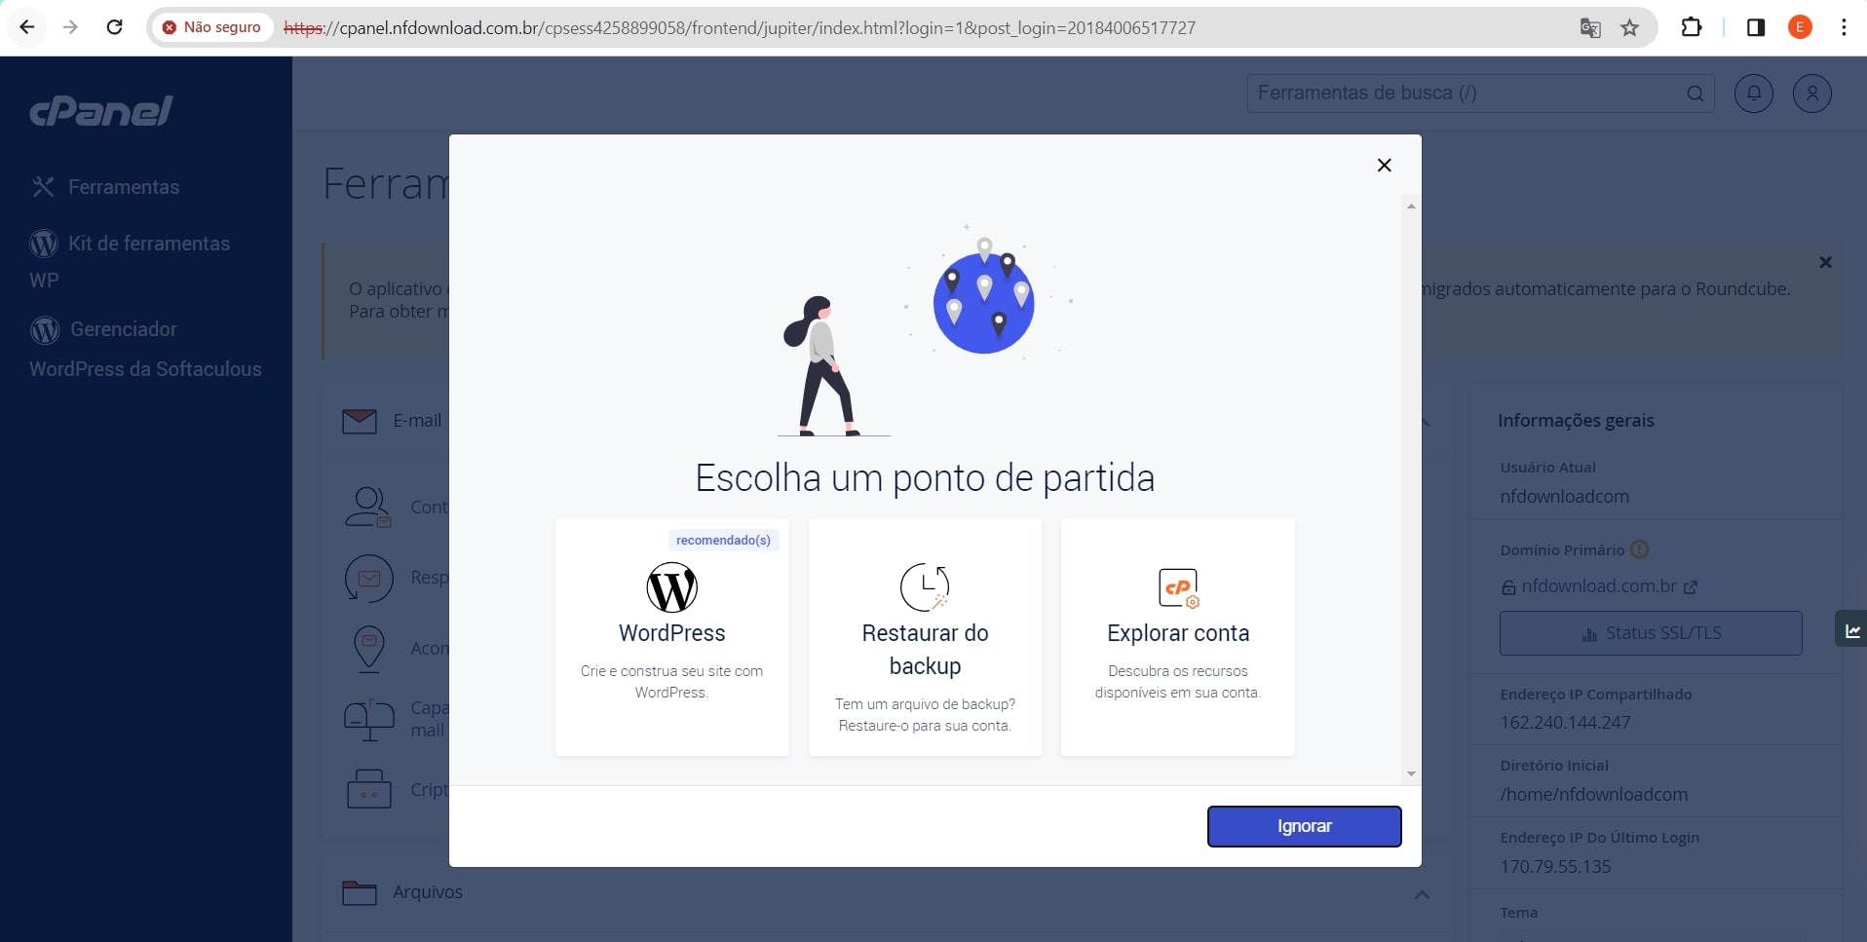Open Status SSL/TLS
The image size is (1867, 942).
click(x=1651, y=632)
